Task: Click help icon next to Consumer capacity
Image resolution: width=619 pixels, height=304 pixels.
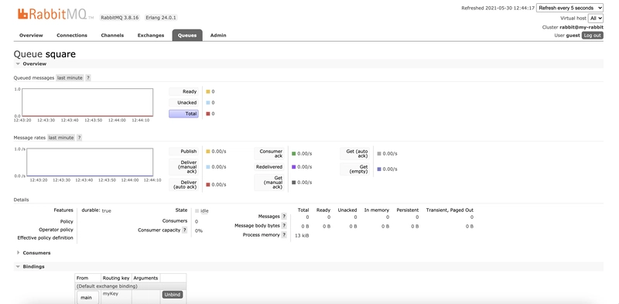Action: click(x=184, y=230)
